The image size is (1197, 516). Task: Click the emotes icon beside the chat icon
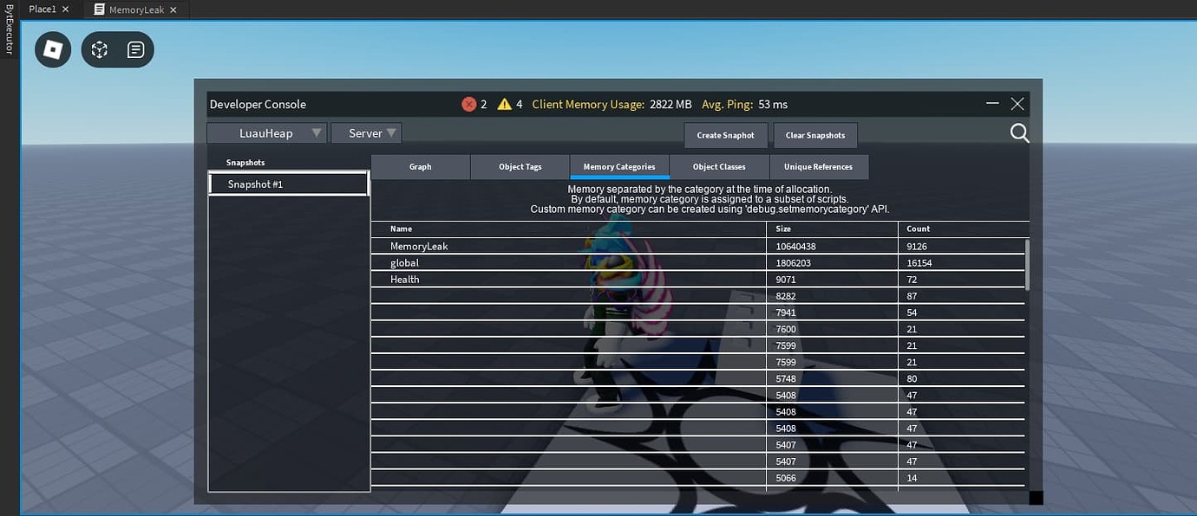[99, 49]
